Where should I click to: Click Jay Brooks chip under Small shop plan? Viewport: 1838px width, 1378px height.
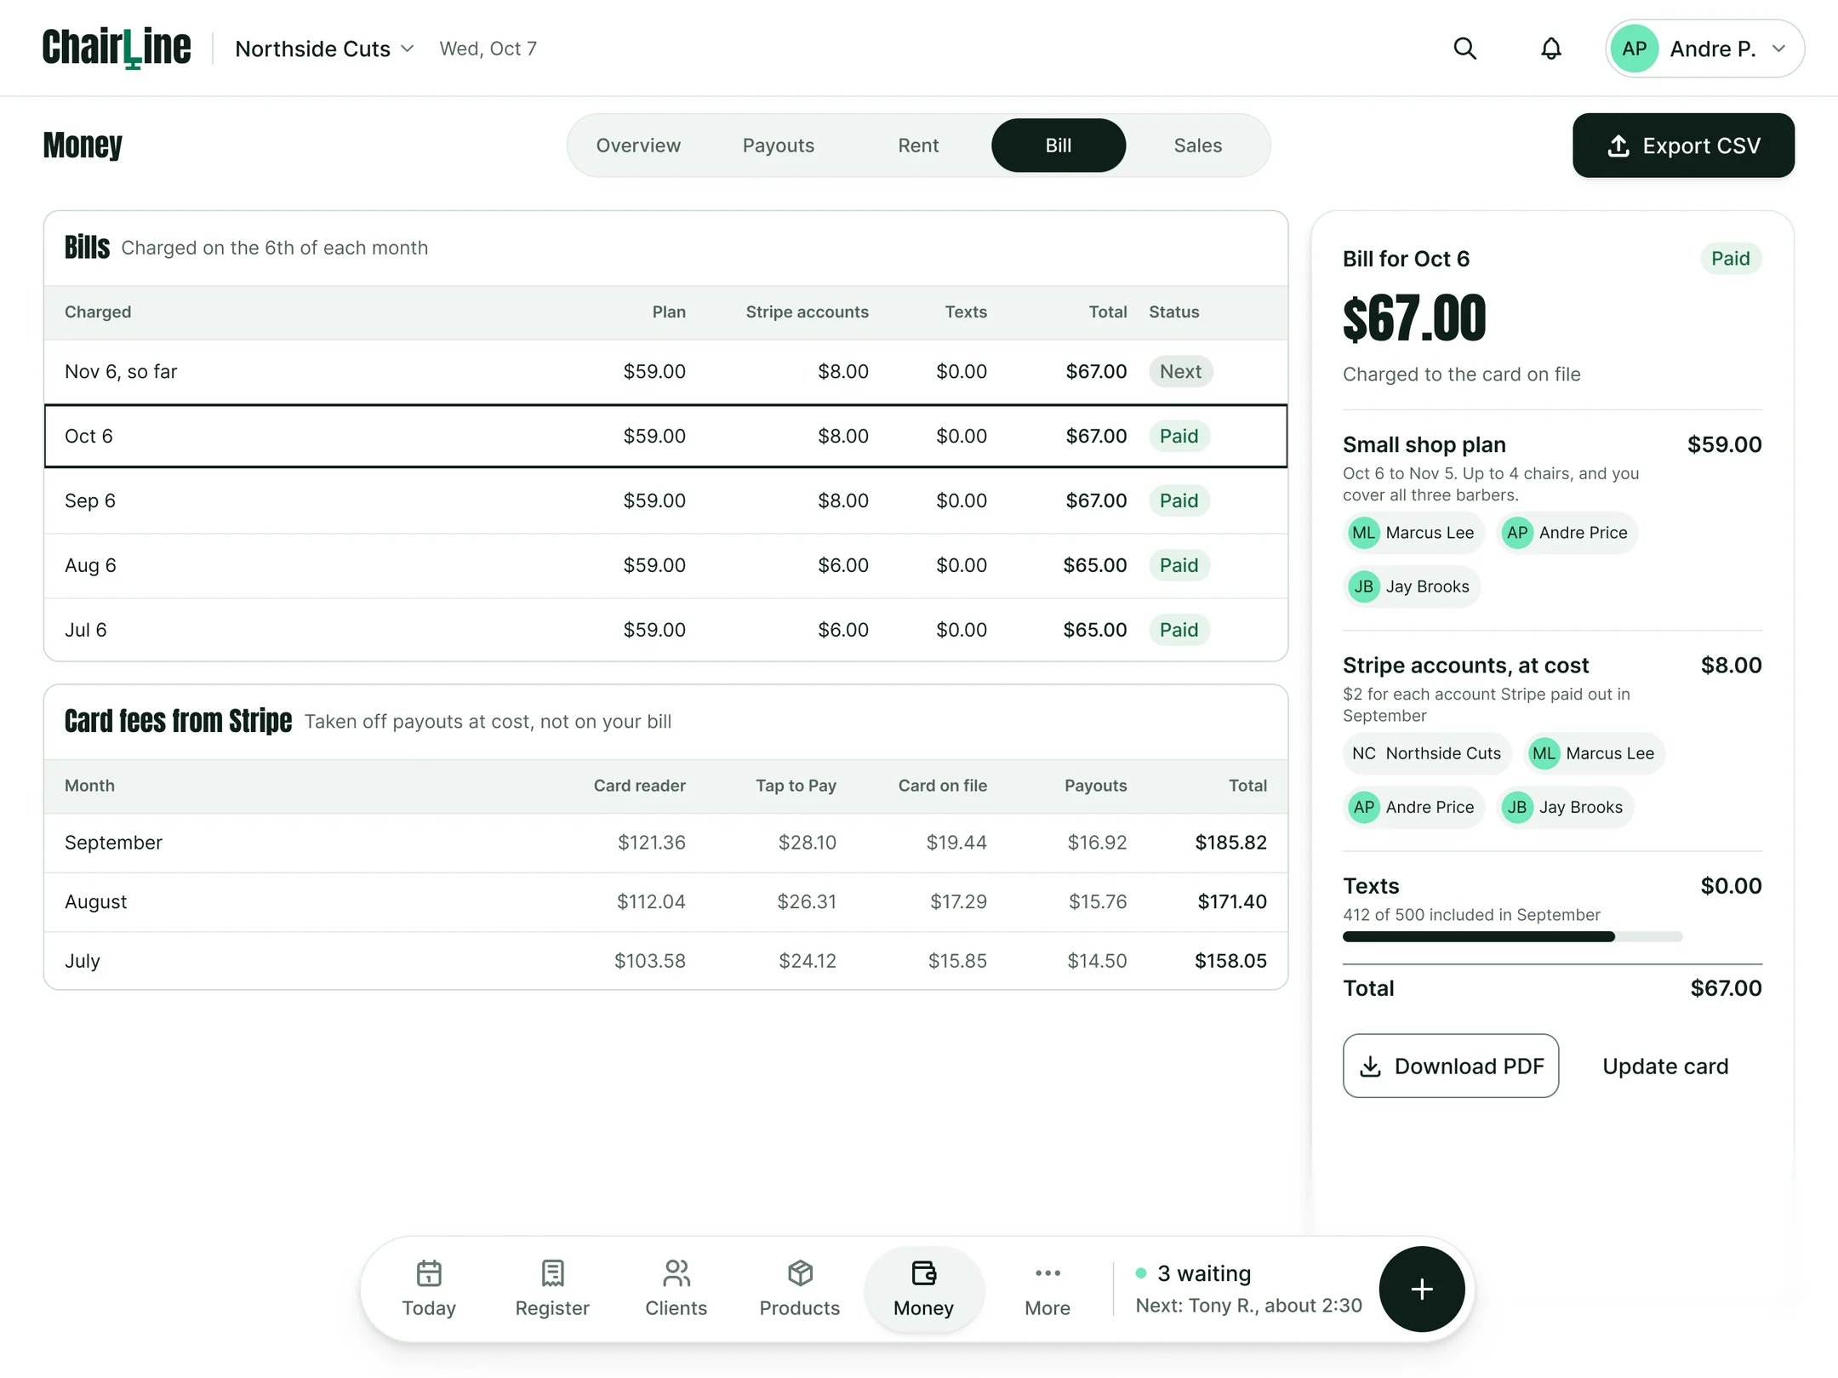coord(1411,586)
